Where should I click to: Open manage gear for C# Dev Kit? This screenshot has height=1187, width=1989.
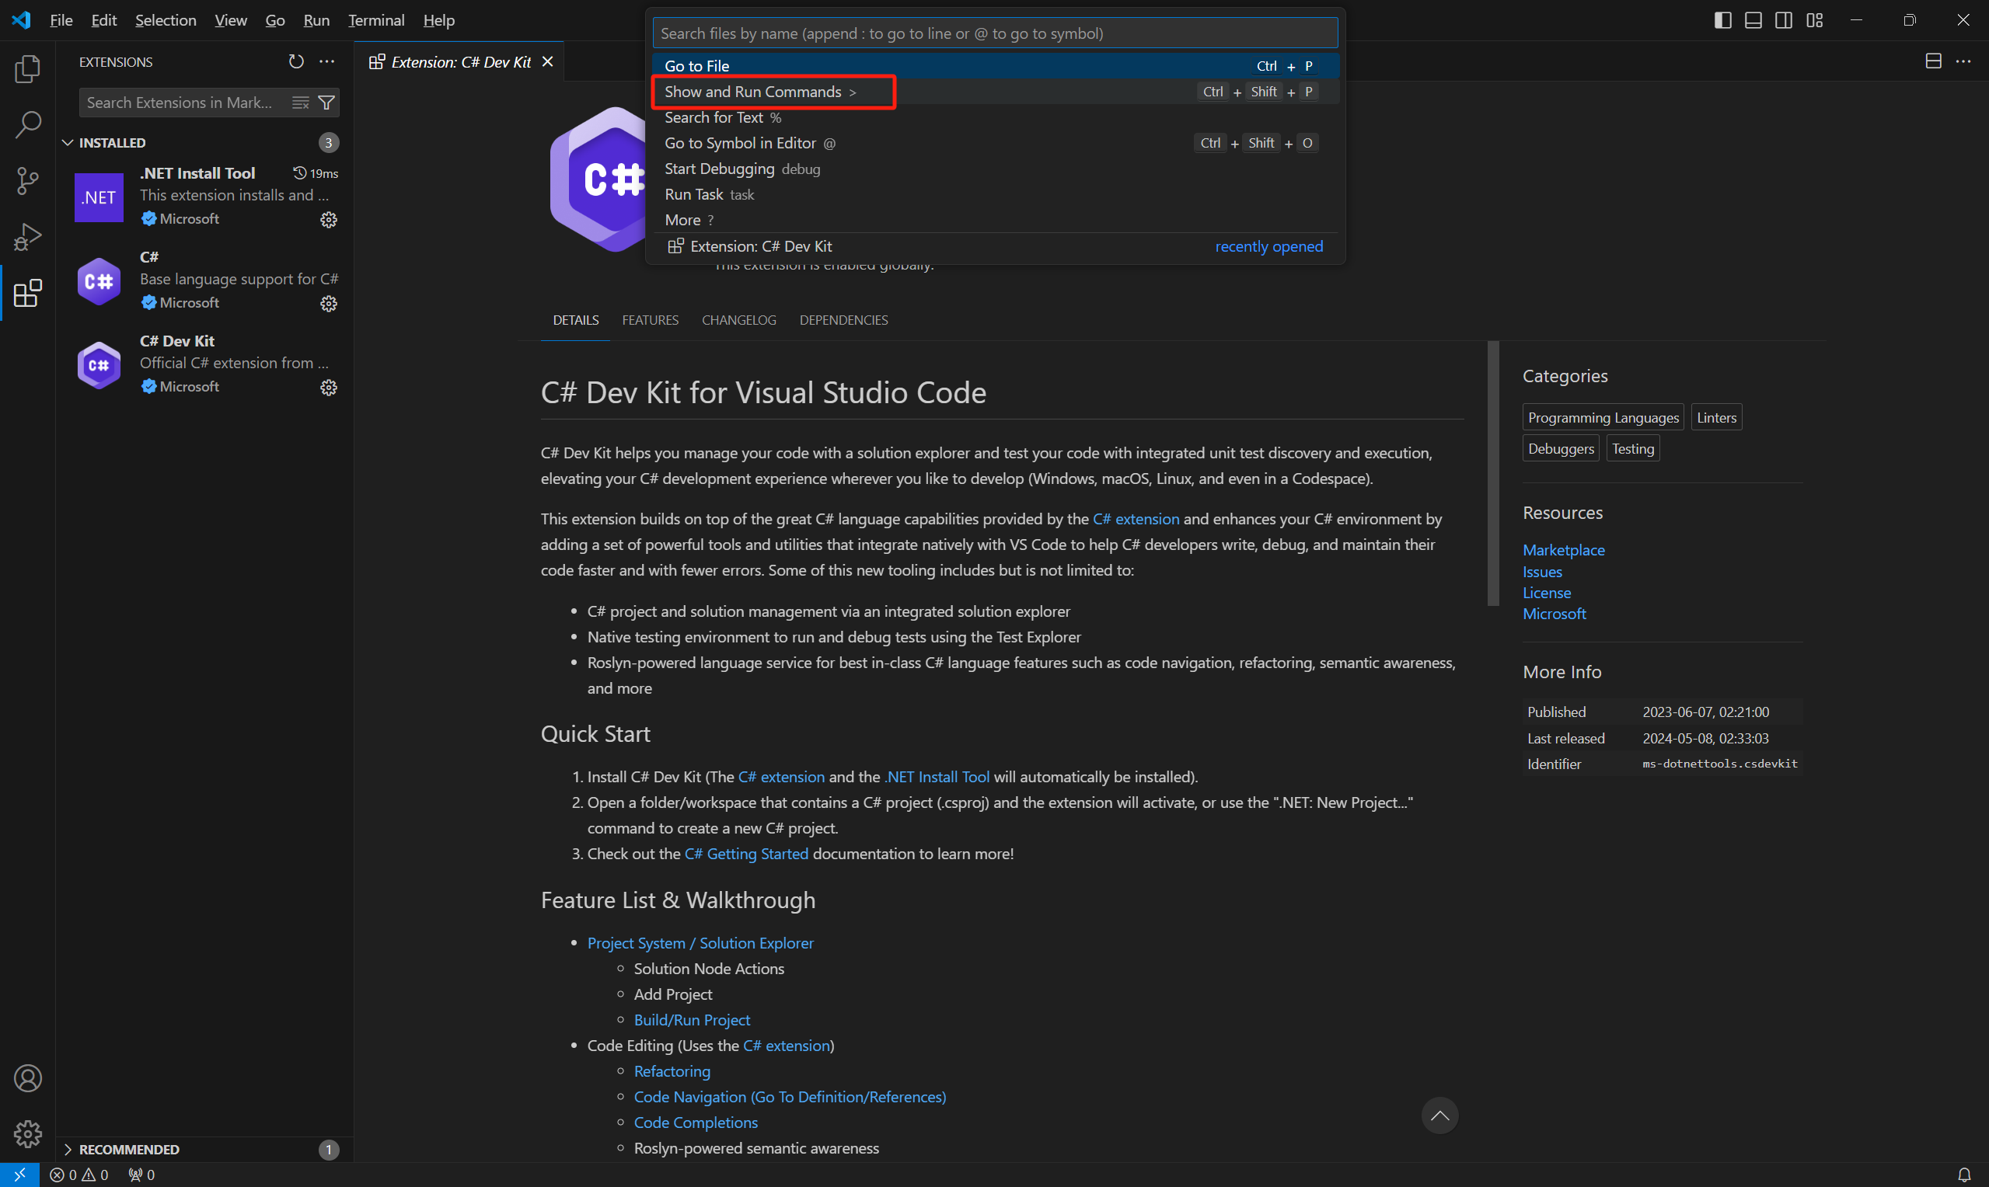coord(329,388)
